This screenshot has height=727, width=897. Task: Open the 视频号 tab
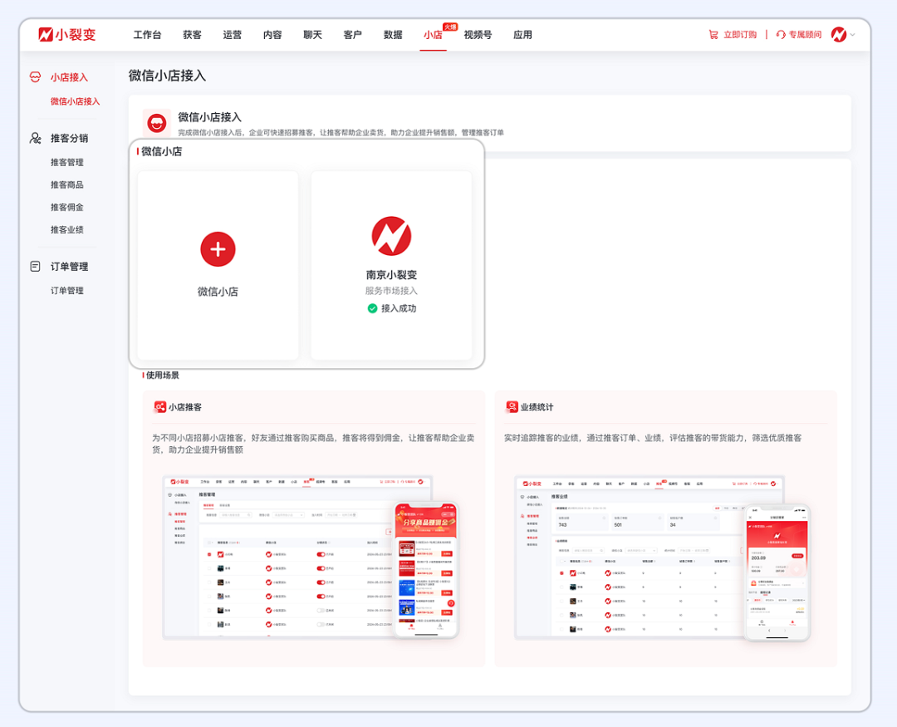477,35
